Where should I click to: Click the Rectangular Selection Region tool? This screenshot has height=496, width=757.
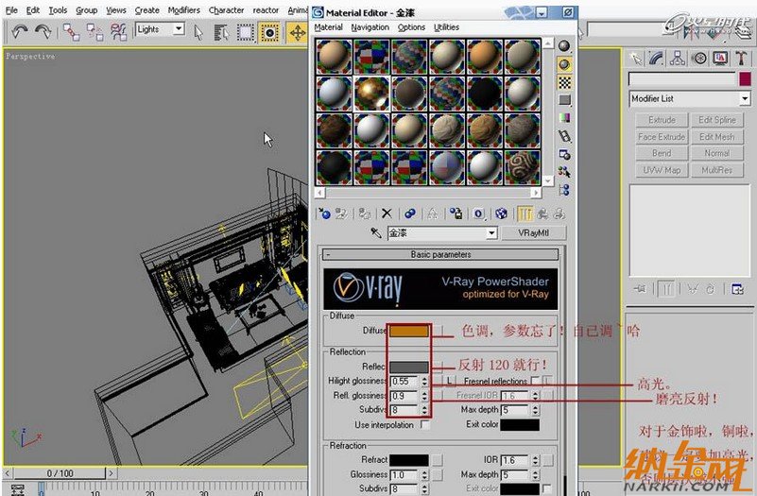(246, 32)
